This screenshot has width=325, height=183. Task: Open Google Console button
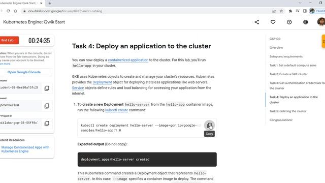[24, 72]
